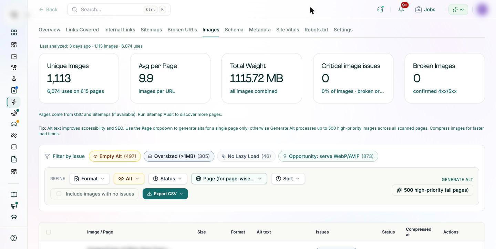Switch to the Overview tab

(x=50, y=30)
